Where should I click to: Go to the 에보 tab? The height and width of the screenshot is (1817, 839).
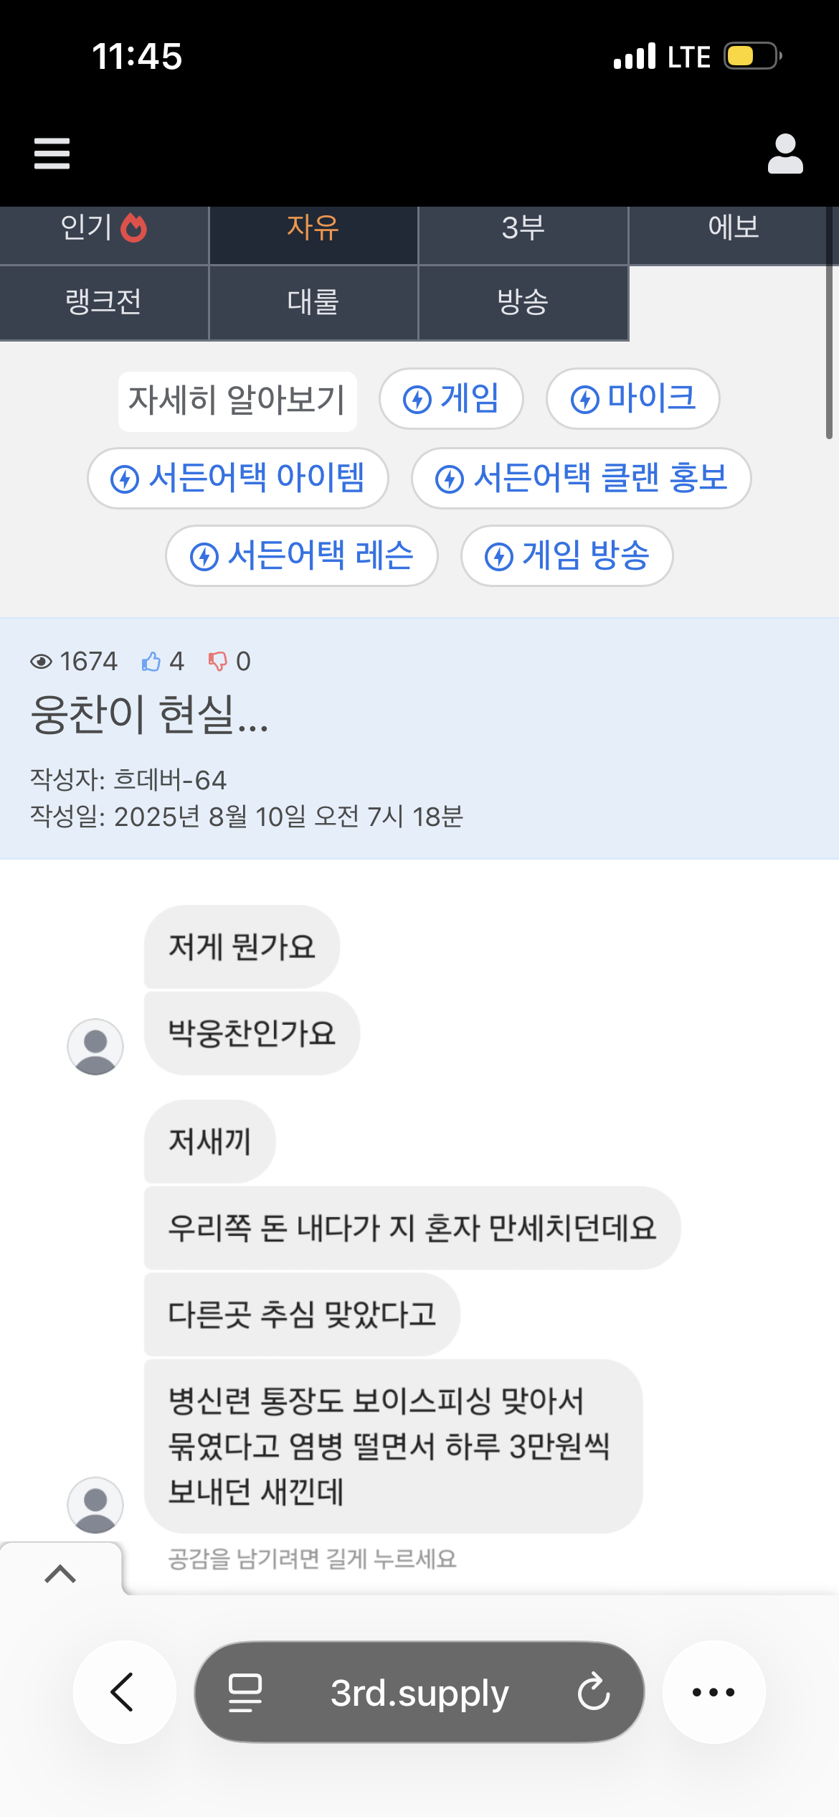(x=733, y=228)
